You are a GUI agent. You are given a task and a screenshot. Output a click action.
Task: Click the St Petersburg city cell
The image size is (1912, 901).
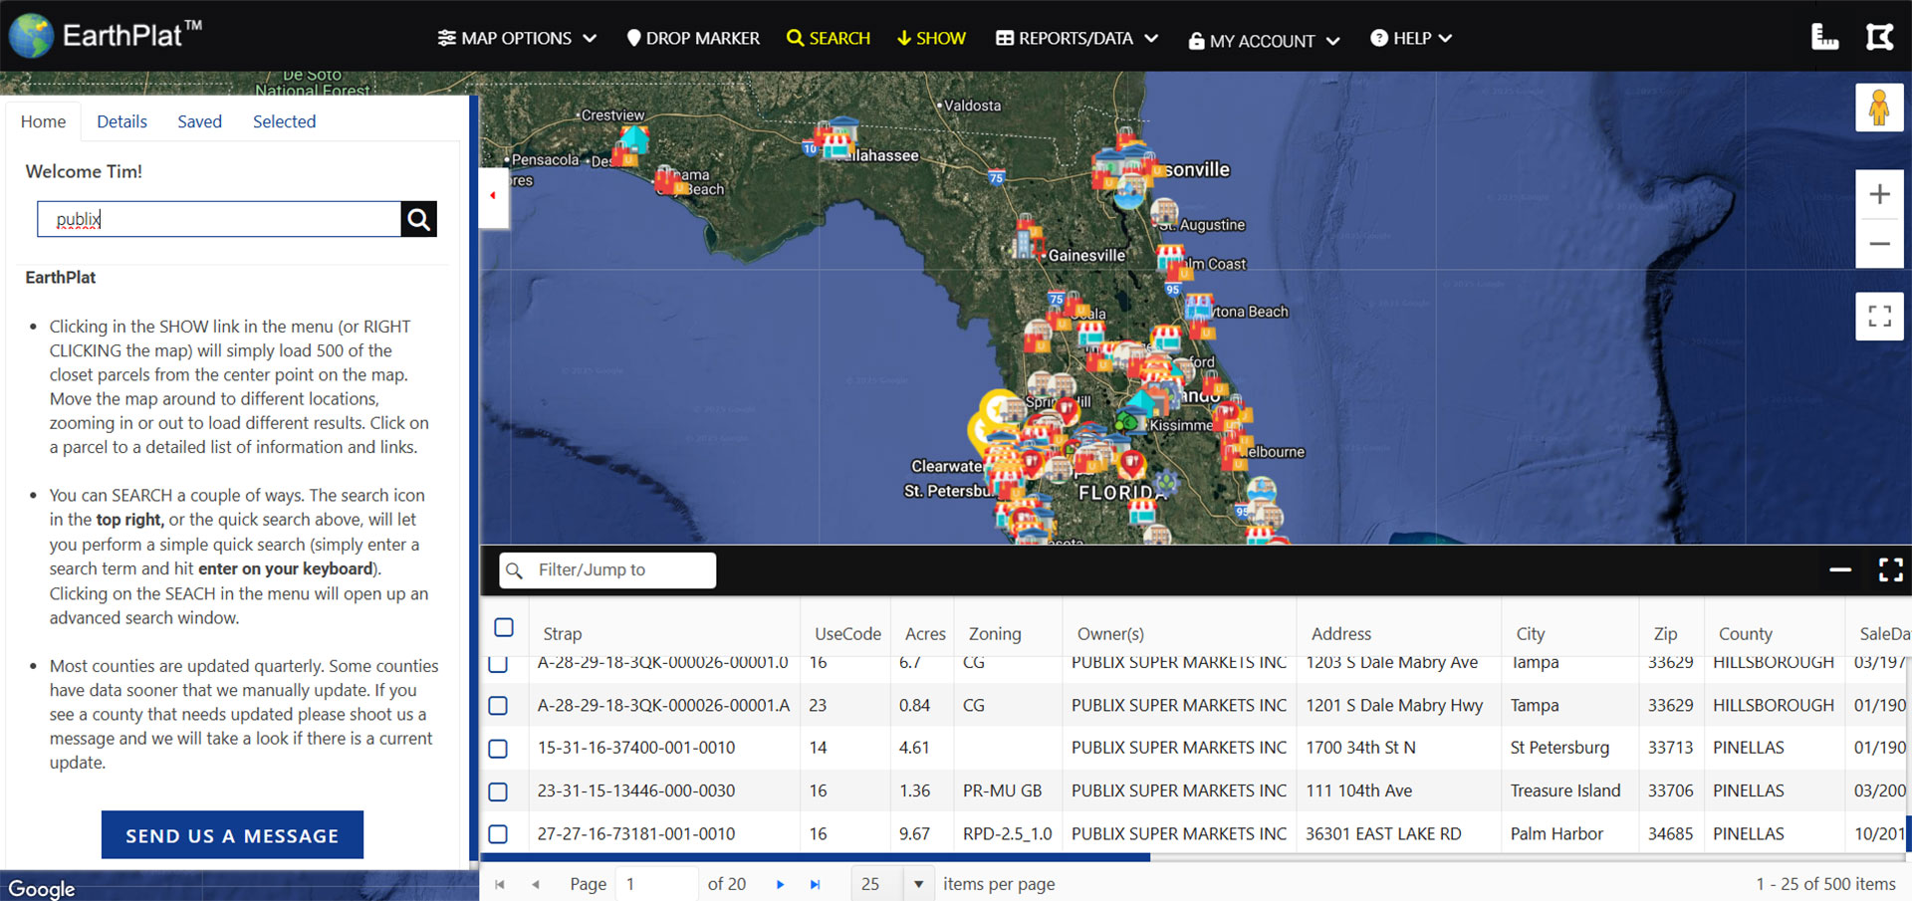coord(1559,748)
